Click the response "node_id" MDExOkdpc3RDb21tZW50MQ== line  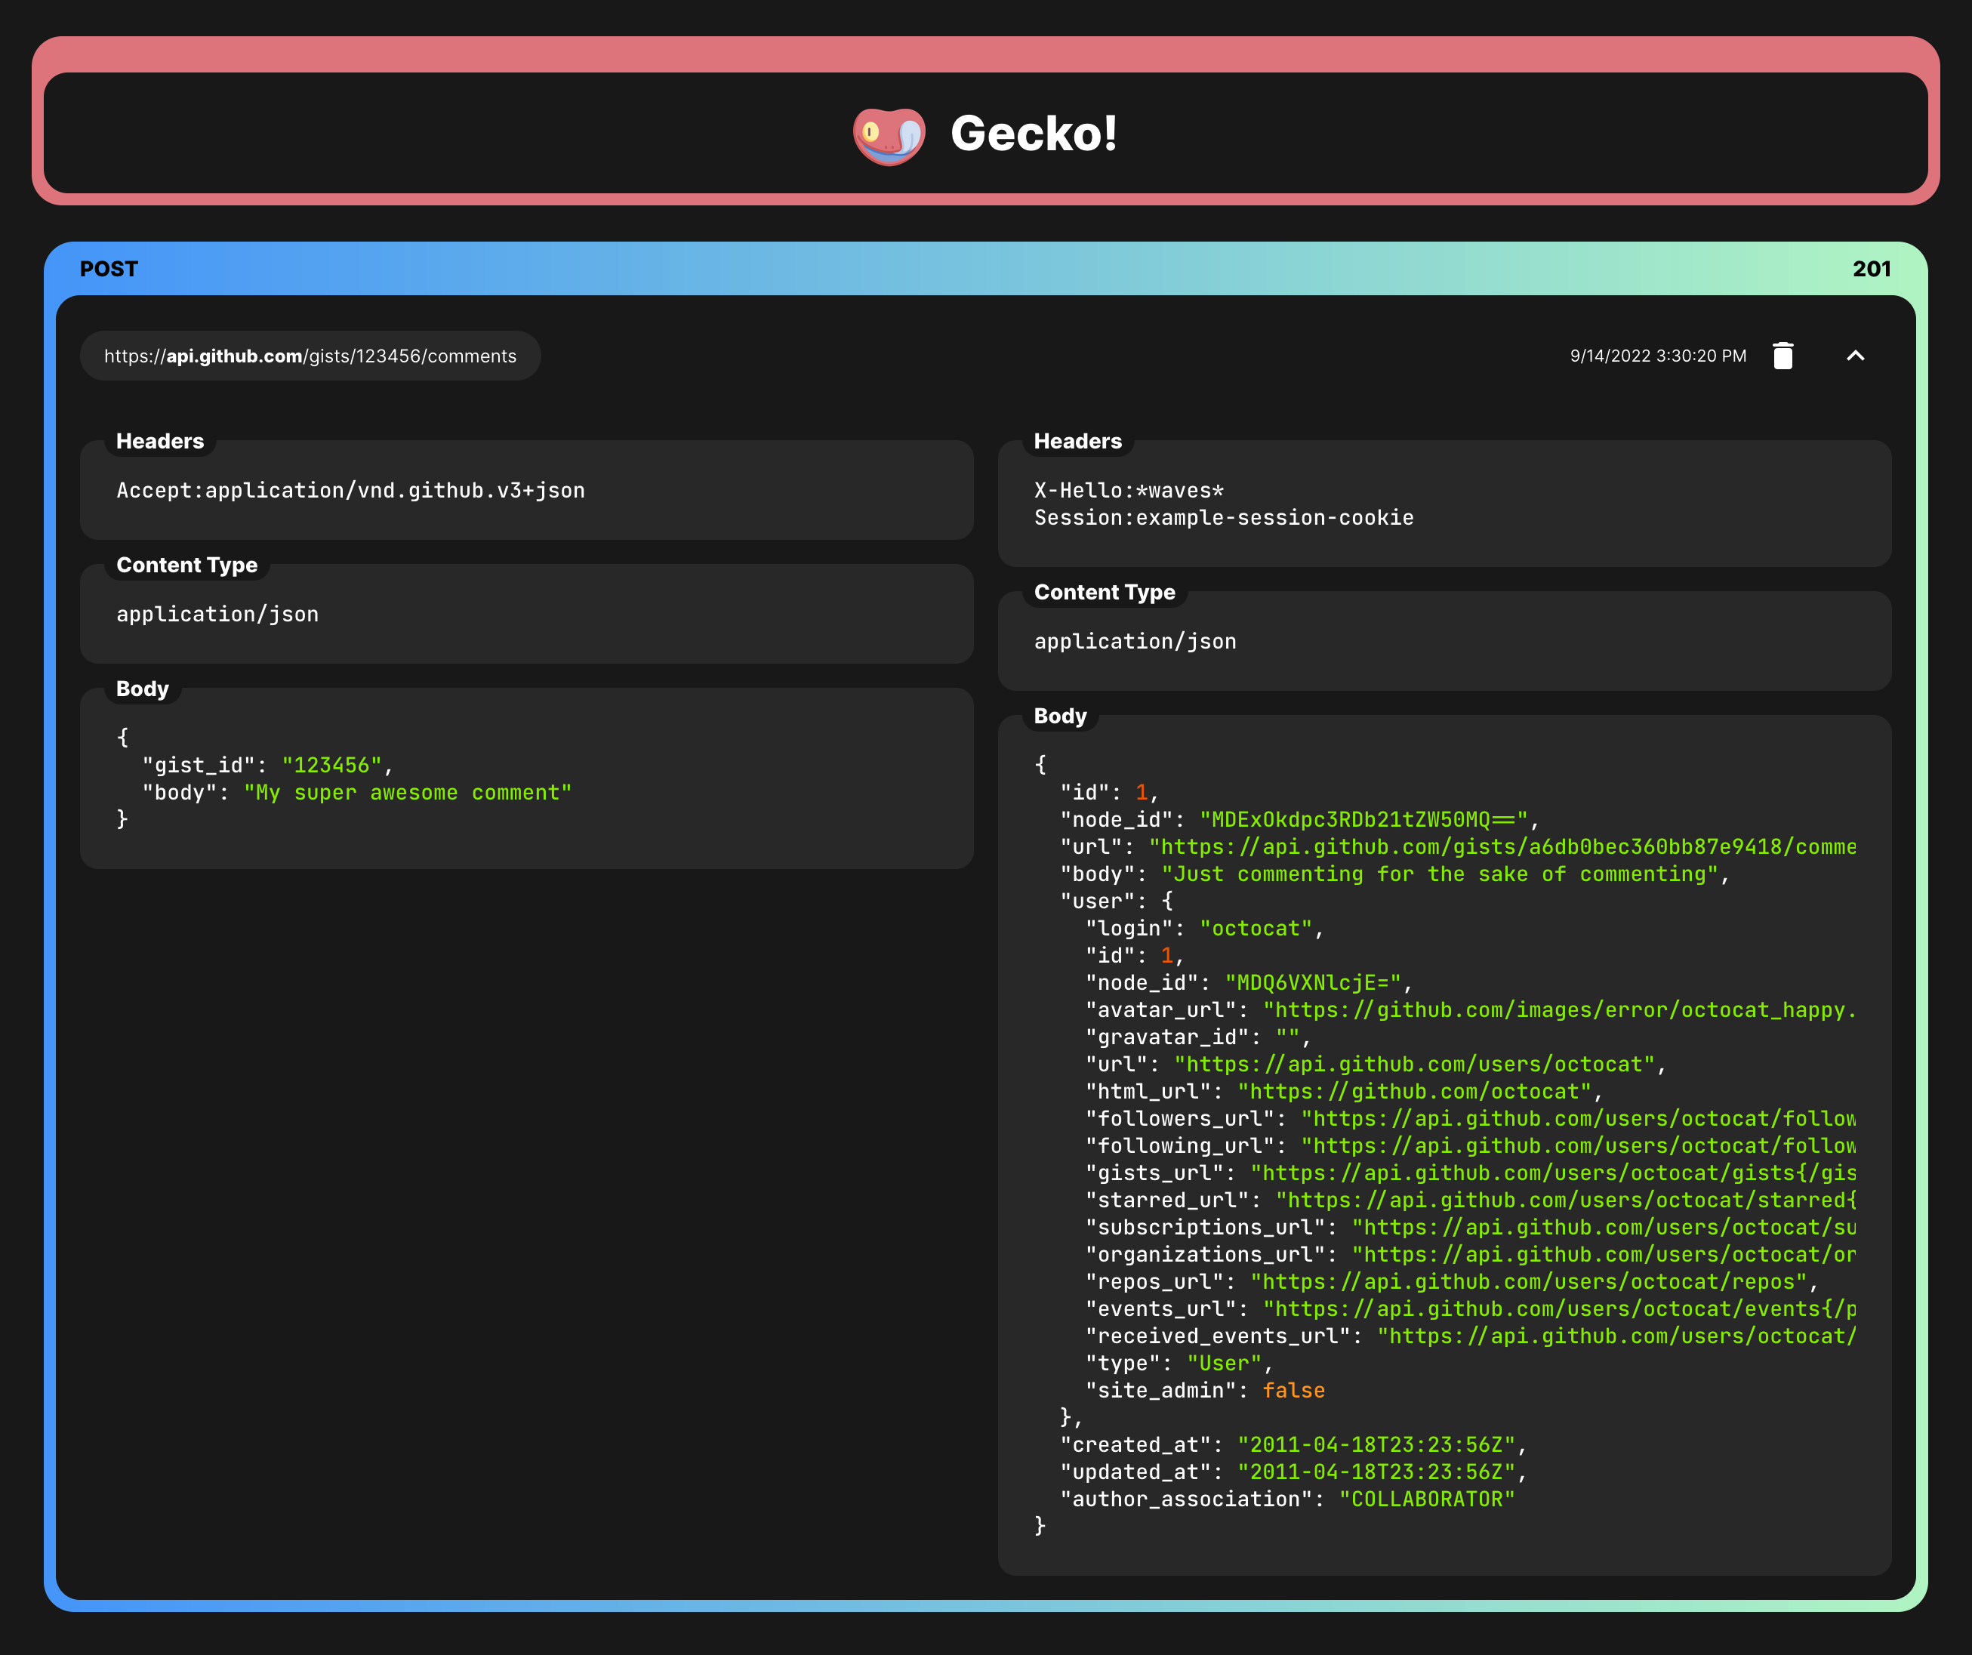pyautogui.click(x=1299, y=819)
